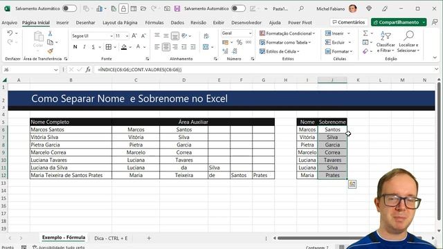The width and height of the screenshot is (443, 249).
Task: Click the Copy icon in clipboard group
Action: click(51, 42)
